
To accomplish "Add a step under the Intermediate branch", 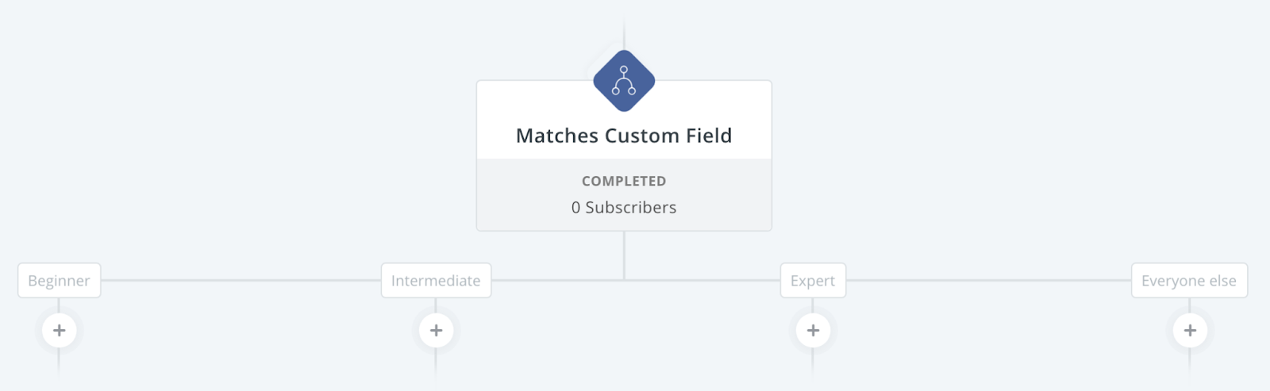I will pyautogui.click(x=436, y=330).
